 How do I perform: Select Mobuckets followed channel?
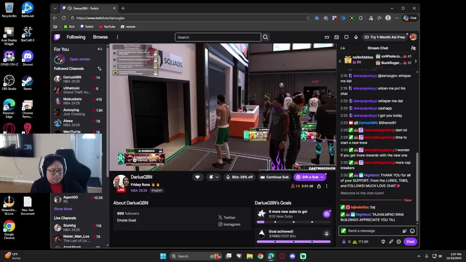(78, 101)
